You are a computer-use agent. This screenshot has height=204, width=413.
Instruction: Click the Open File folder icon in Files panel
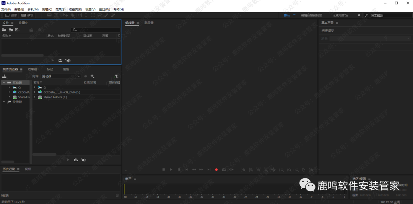pos(5,30)
